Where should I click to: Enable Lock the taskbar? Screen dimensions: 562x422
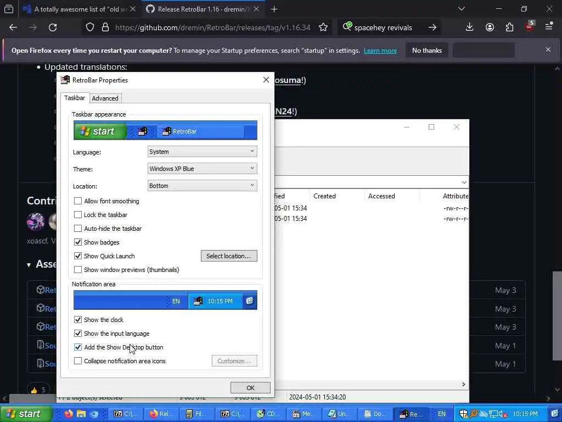click(x=78, y=215)
